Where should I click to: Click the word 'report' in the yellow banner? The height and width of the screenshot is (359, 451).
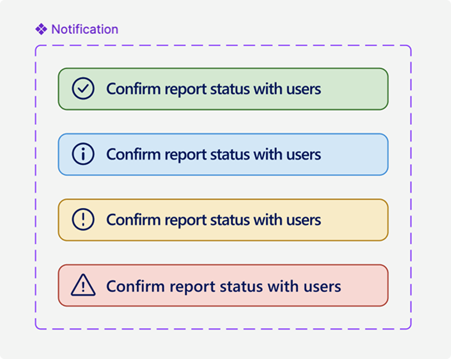(186, 220)
